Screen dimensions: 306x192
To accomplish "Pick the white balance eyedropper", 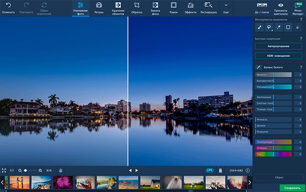I will 258,67.
